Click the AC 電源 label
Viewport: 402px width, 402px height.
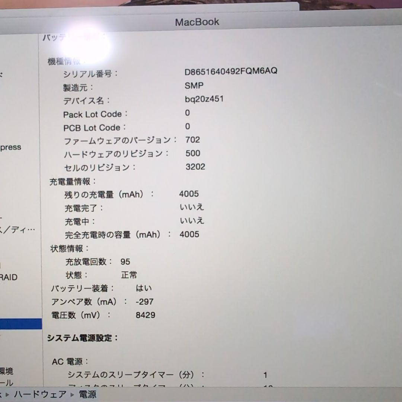coord(70,362)
